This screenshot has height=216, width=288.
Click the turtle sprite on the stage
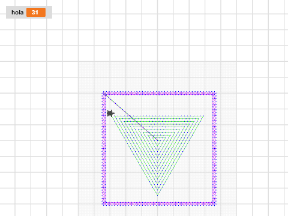pos(110,113)
